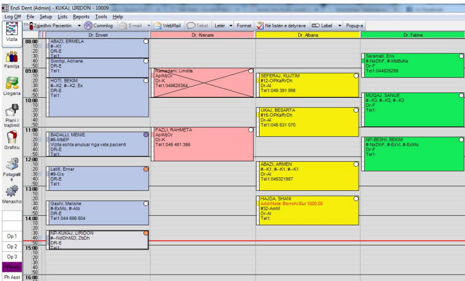The image size is (465, 281).
Task: Toggle status circle on SEFERAJ, KUJTIM appointment
Action: 356,76
